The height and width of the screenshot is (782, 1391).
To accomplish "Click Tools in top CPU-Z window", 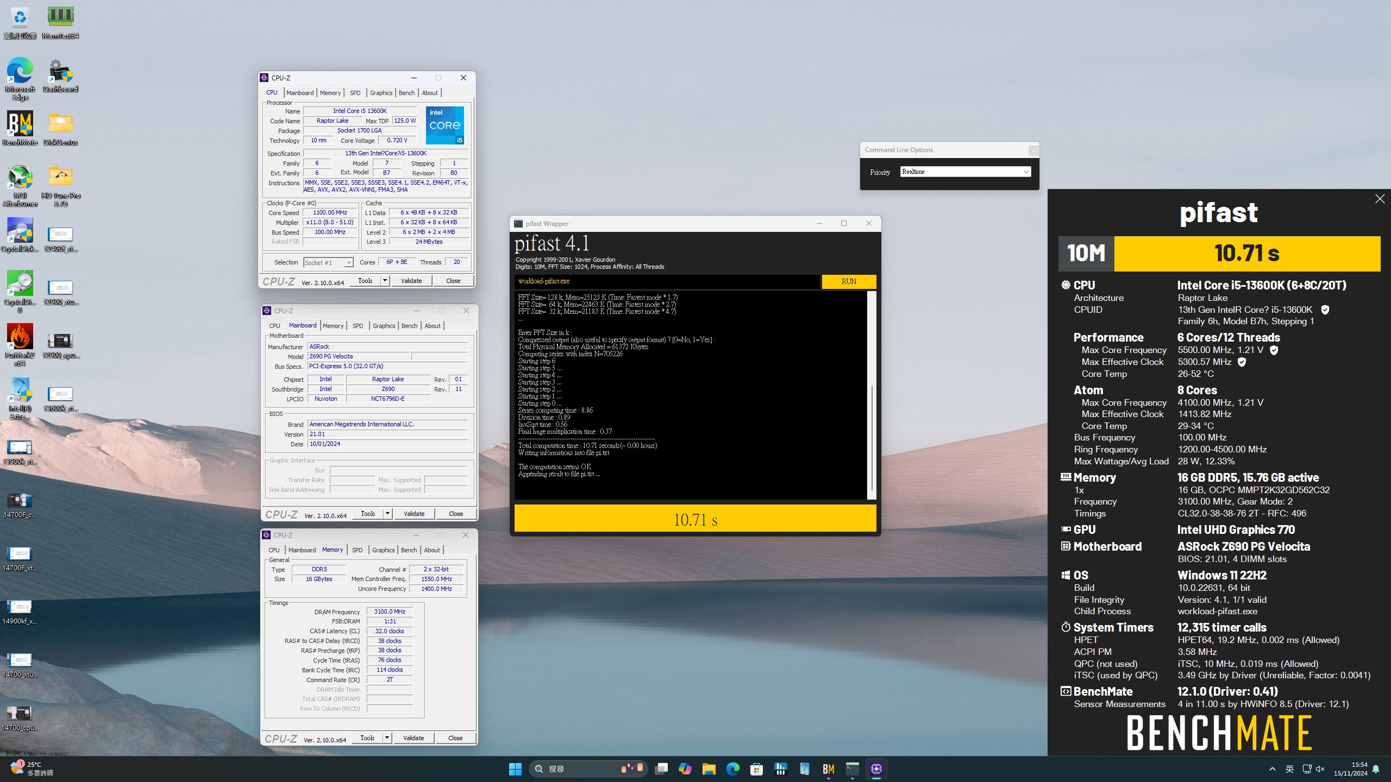I will click(x=365, y=281).
